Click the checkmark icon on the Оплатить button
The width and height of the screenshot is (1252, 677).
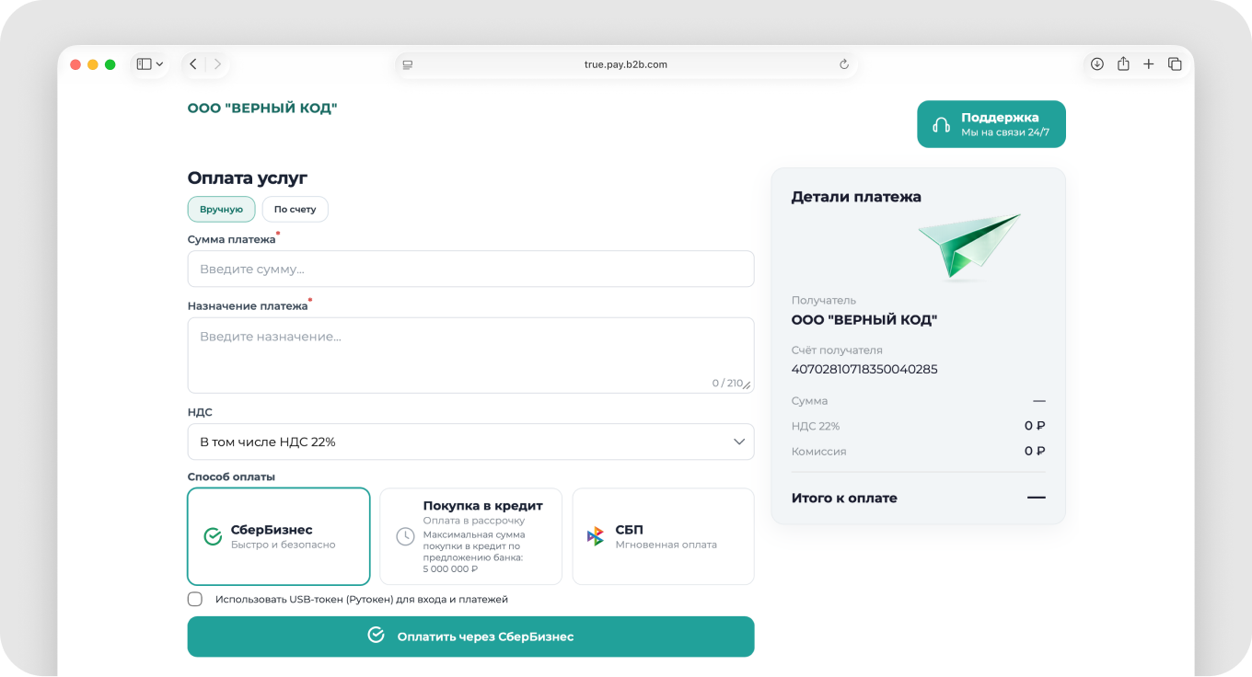point(376,635)
